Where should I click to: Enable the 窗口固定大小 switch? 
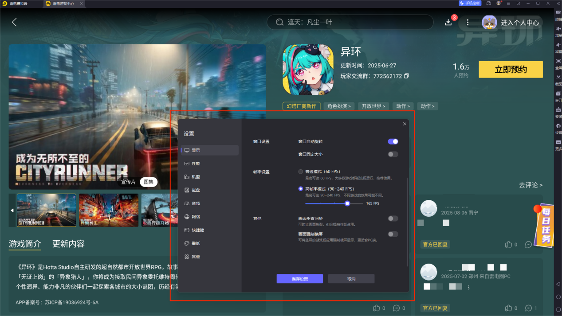pyautogui.click(x=393, y=154)
